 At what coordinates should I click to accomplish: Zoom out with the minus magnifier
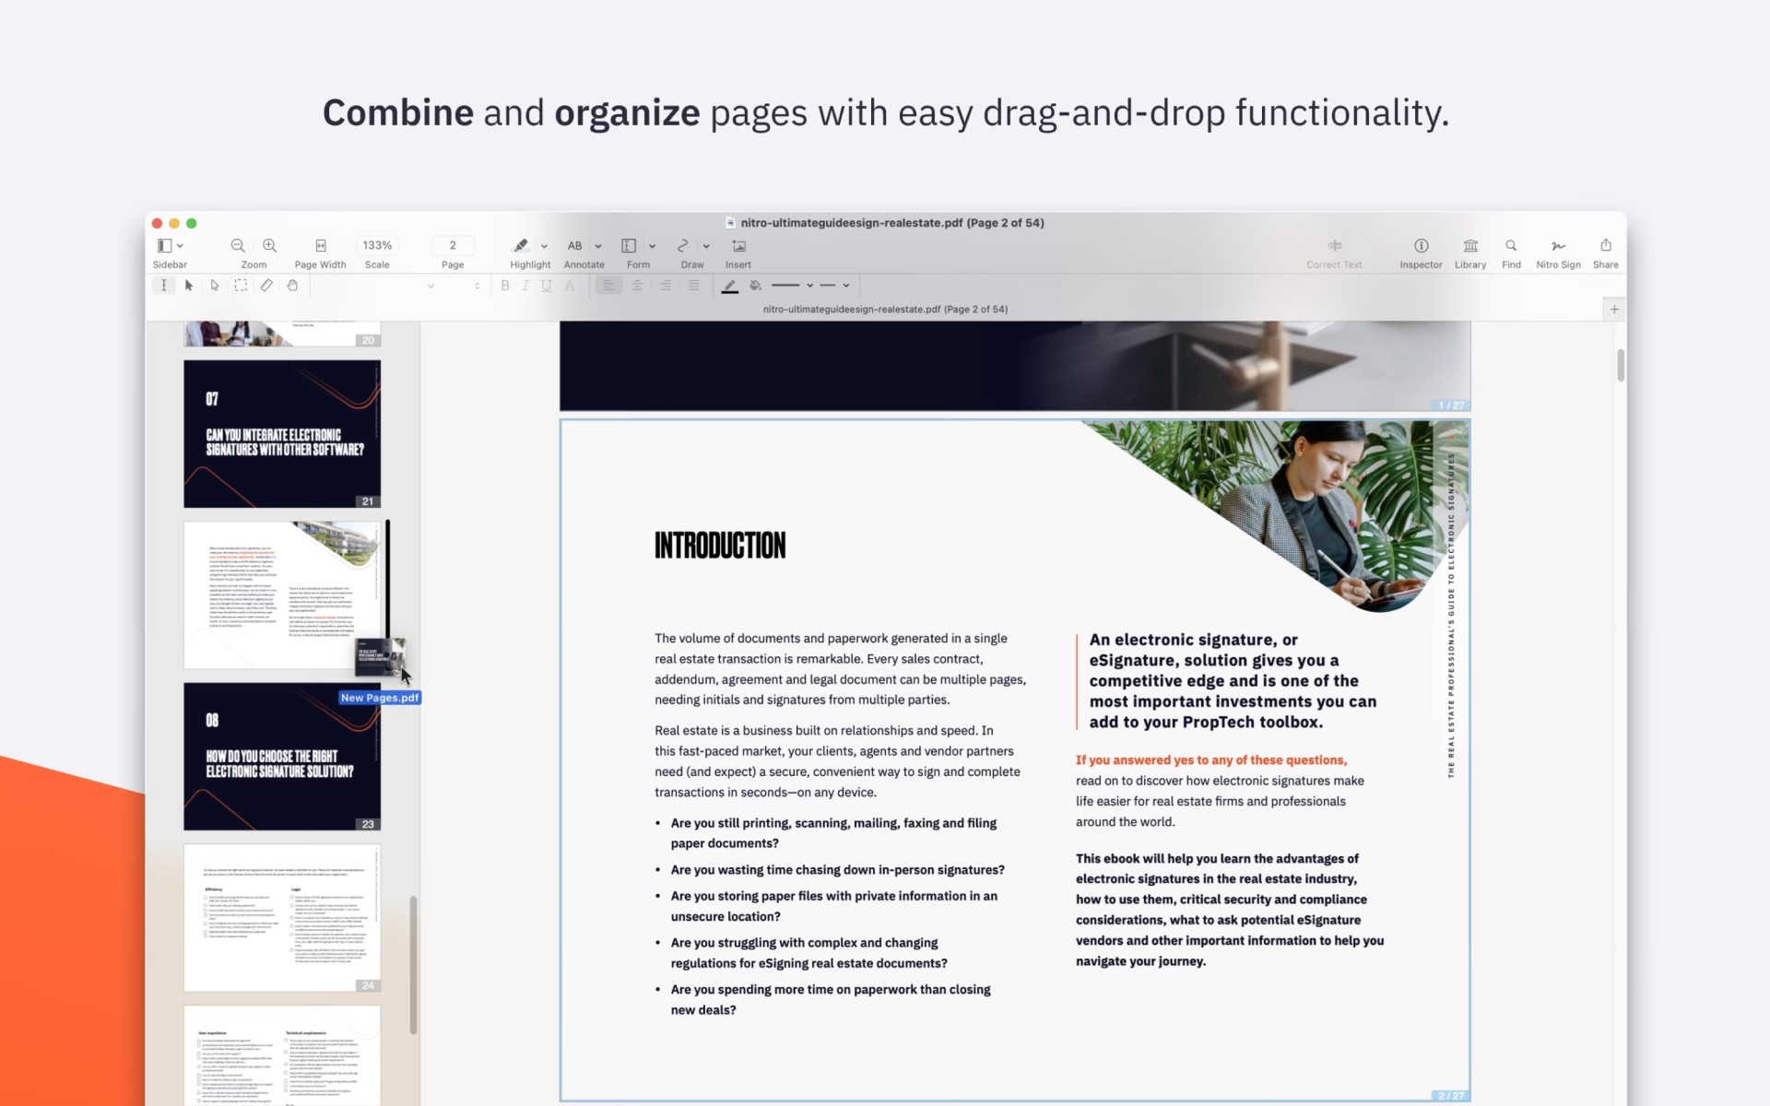click(x=238, y=245)
